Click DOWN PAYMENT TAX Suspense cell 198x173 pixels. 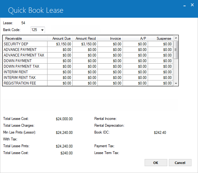click(160, 66)
